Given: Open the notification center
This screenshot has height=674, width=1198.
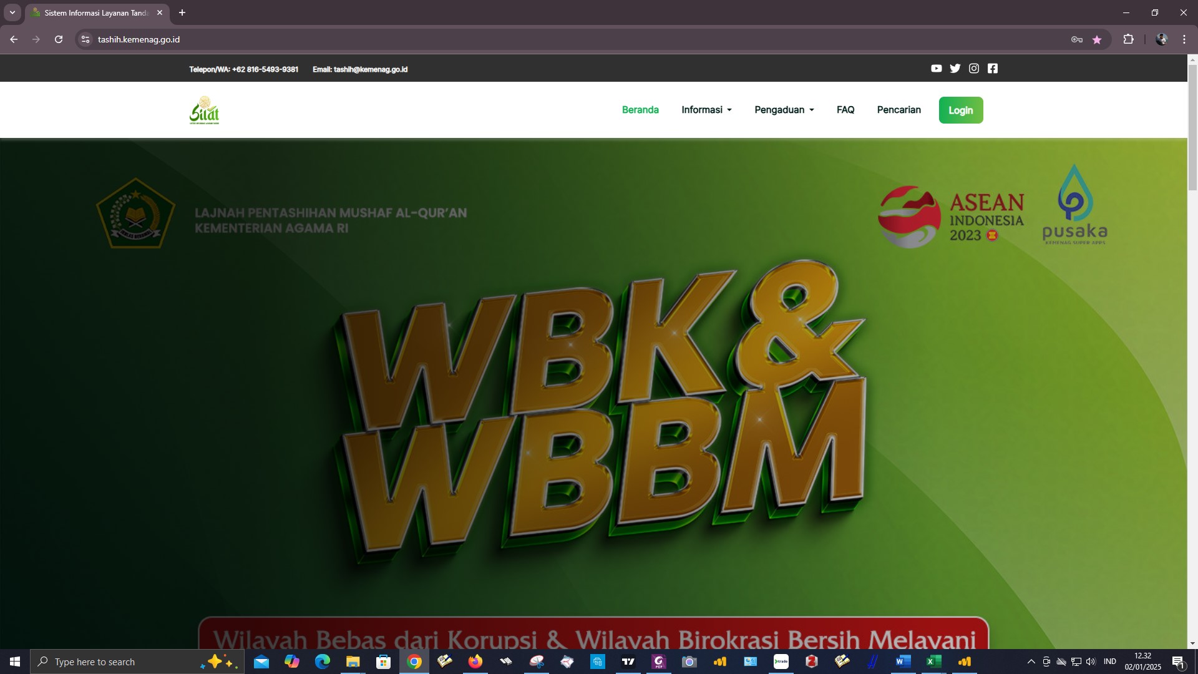Looking at the screenshot, I should [x=1178, y=662].
